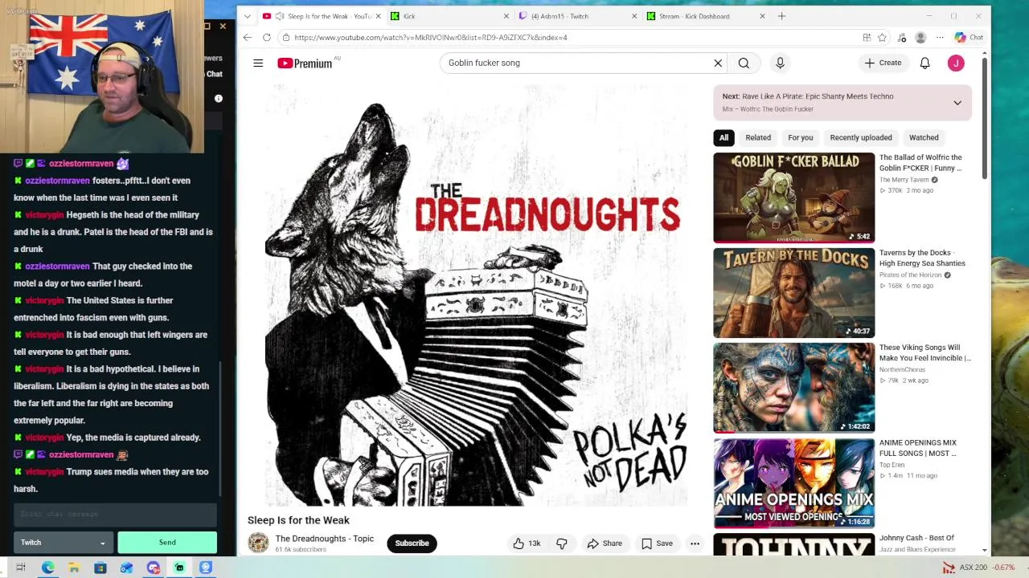Open media control icon in browser toolbar
Viewport: 1029px width, 578px height.
pos(901,37)
